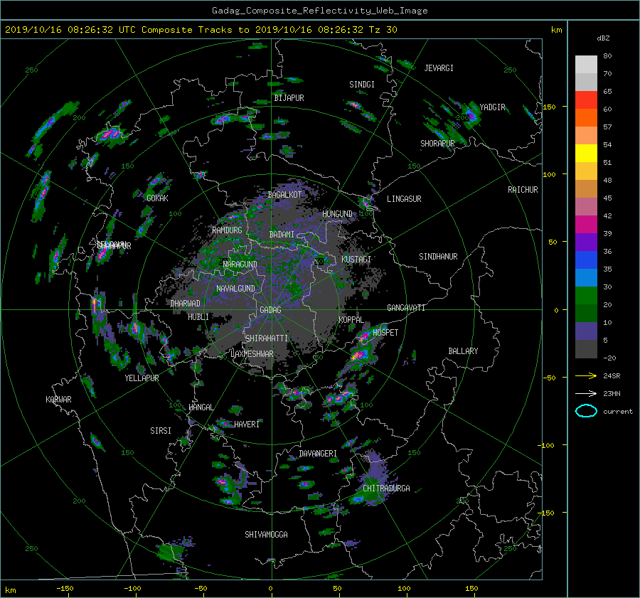Viewport: 640px width, 598px height.
Task: Click the dark gray 5 dBZ swatch
Action: 586,348
